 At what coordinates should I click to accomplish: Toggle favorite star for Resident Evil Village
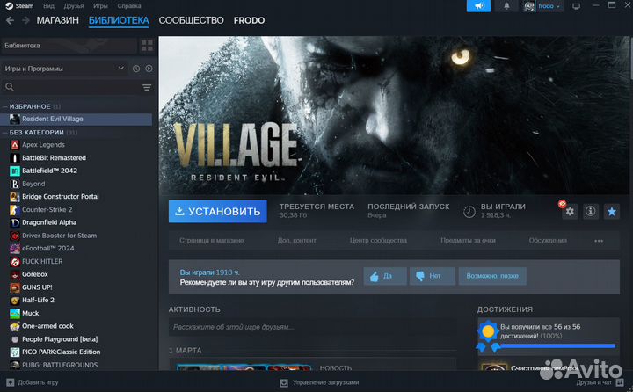click(612, 212)
